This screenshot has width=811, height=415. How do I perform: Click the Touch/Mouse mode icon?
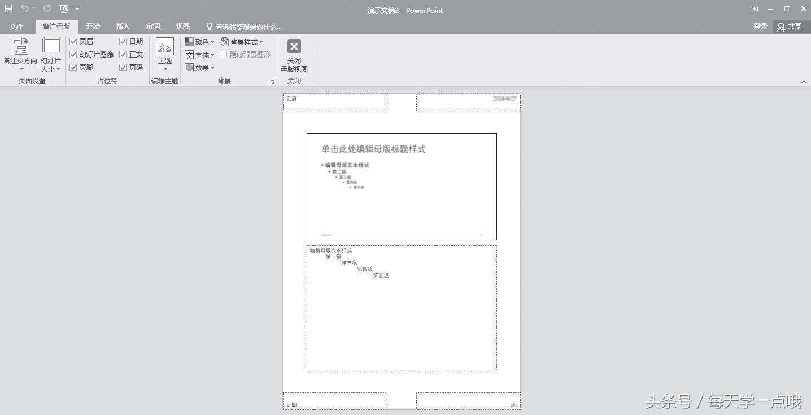[64, 8]
